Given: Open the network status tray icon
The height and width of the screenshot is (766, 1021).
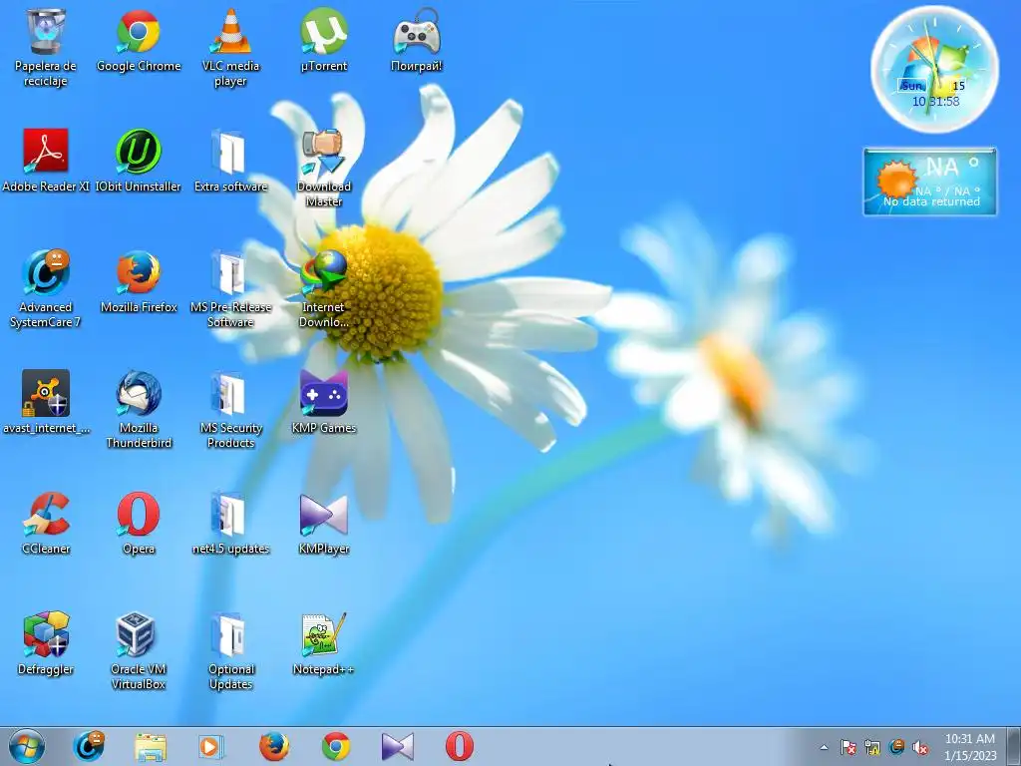Looking at the screenshot, I should point(871,747).
